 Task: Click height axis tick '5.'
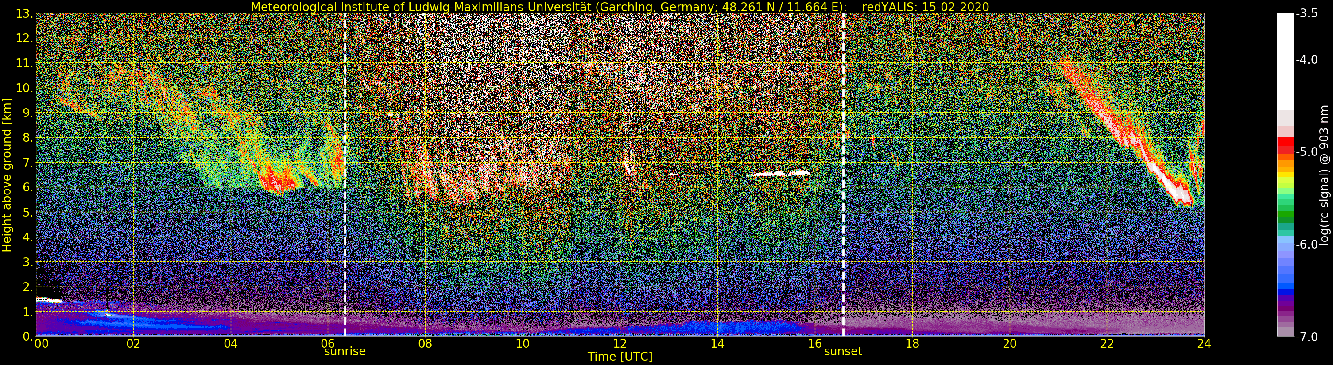click(x=27, y=212)
